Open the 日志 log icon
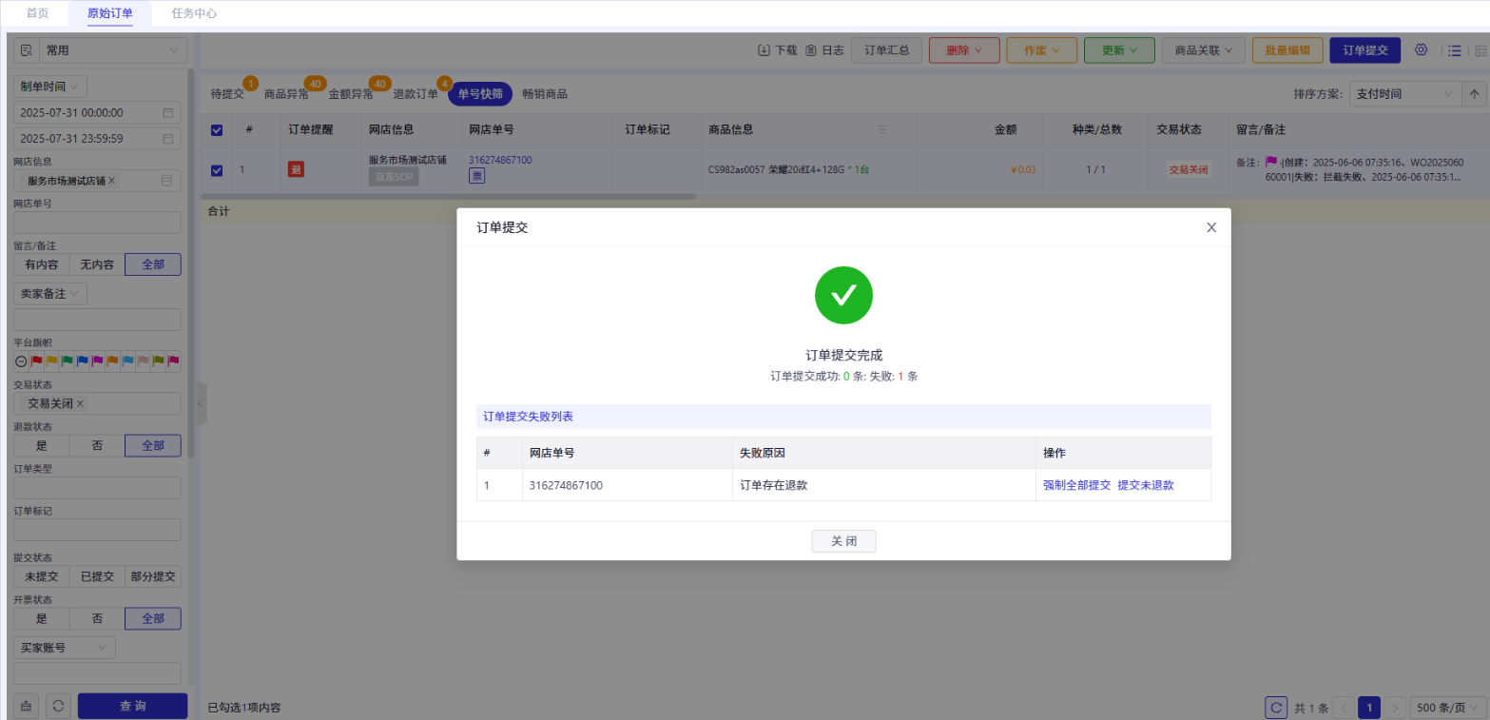The height and width of the screenshot is (720, 1490). (x=811, y=50)
